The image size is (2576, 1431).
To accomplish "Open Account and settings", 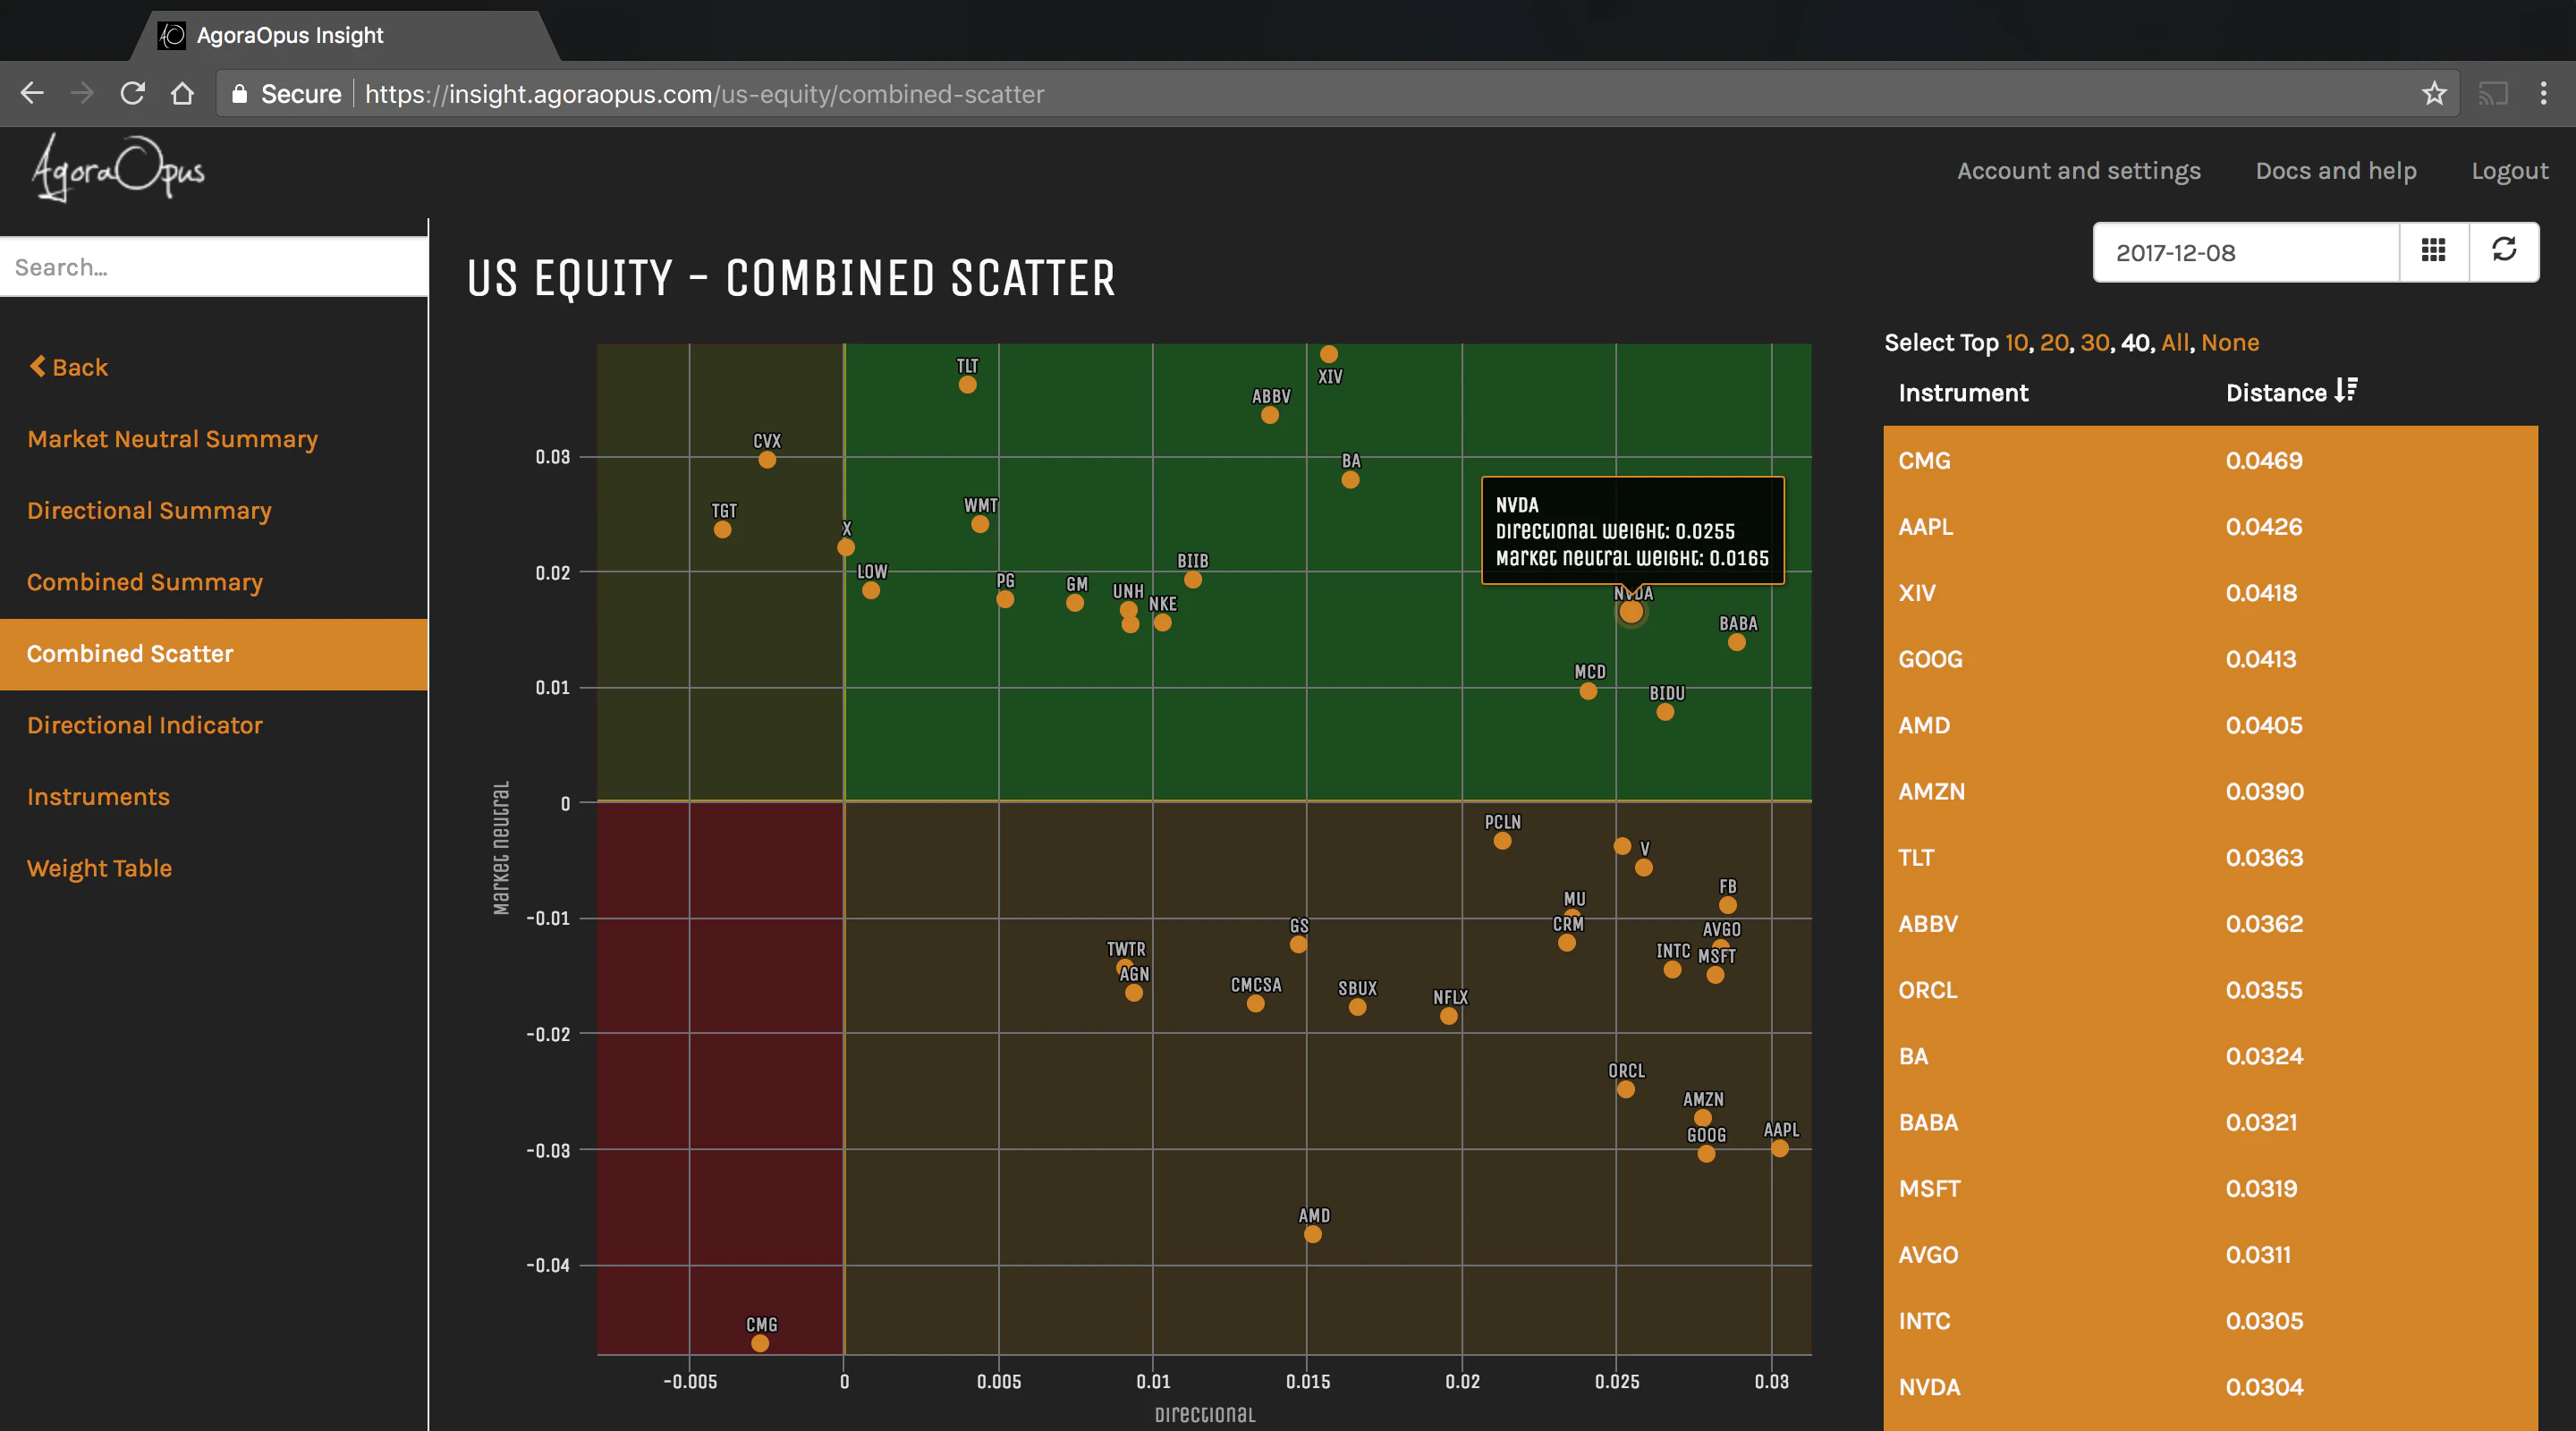I will pos(2079,171).
